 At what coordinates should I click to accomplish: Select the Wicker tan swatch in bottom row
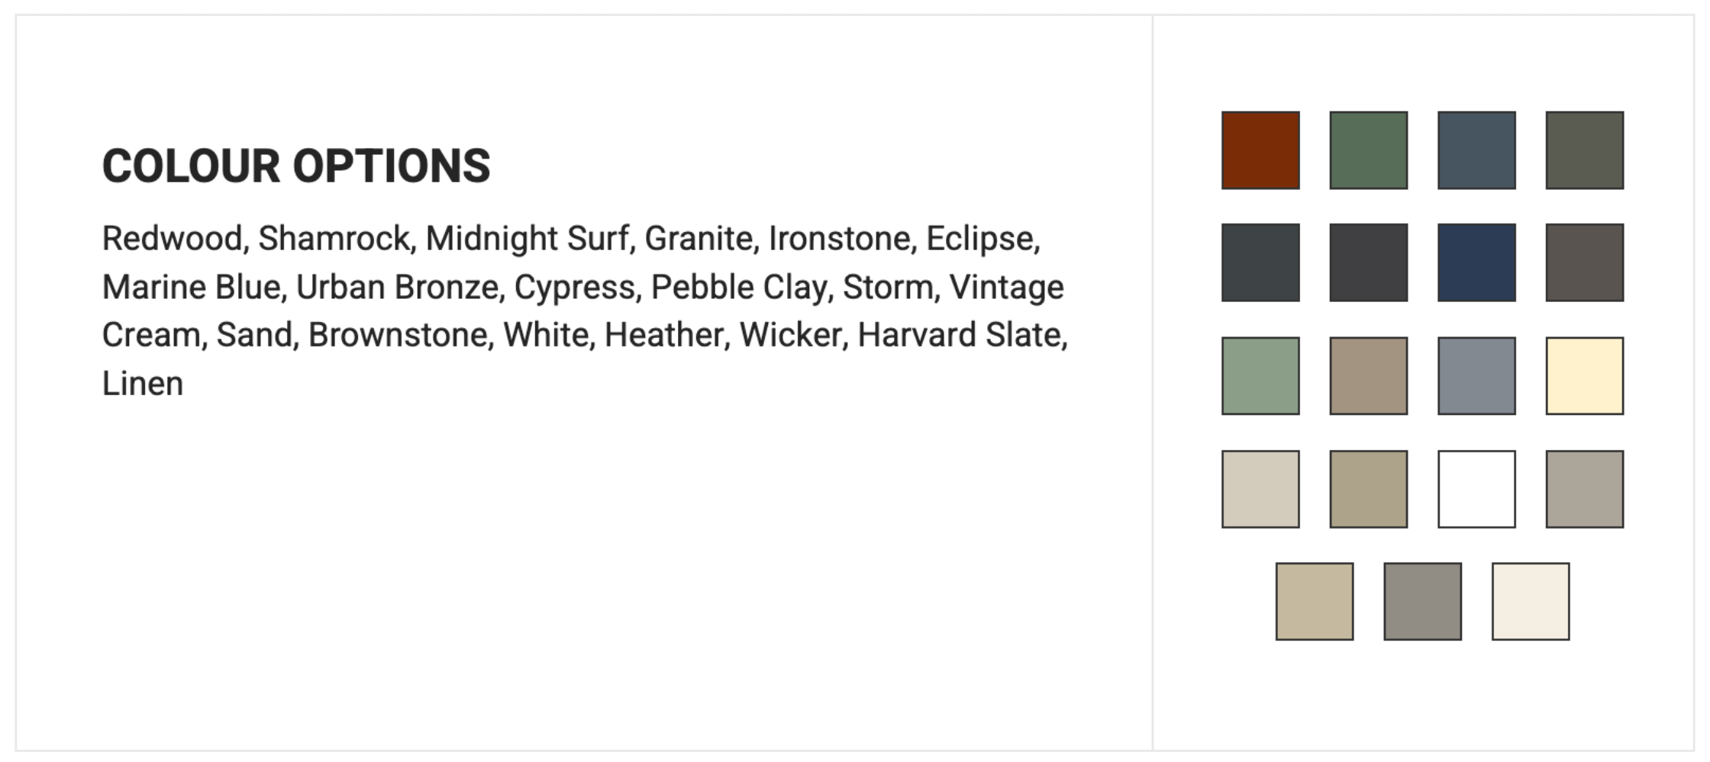1315,602
